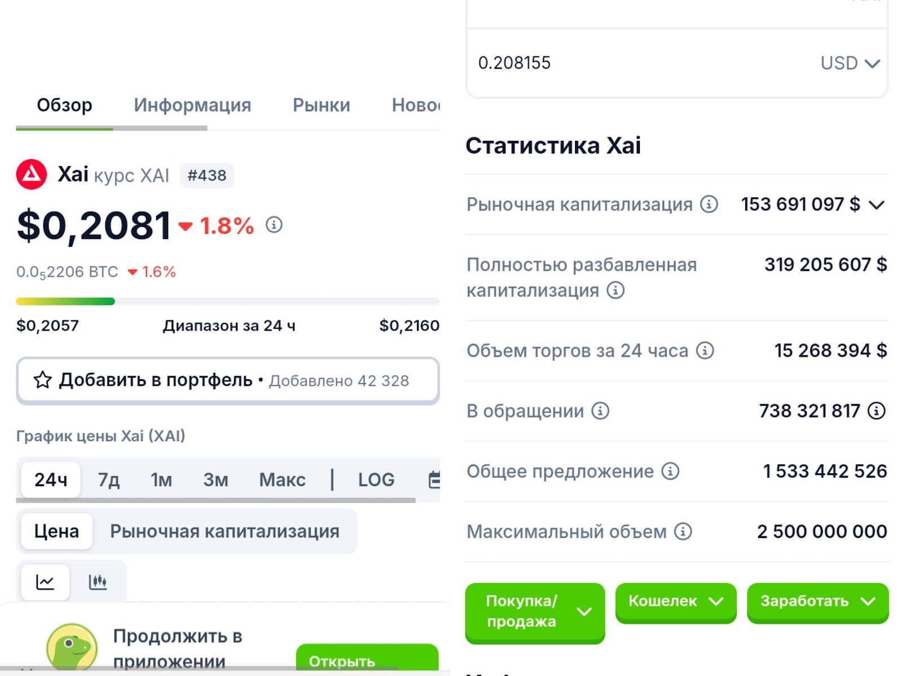Switch chart range to 3м
This screenshot has width=902, height=676.
216,480
